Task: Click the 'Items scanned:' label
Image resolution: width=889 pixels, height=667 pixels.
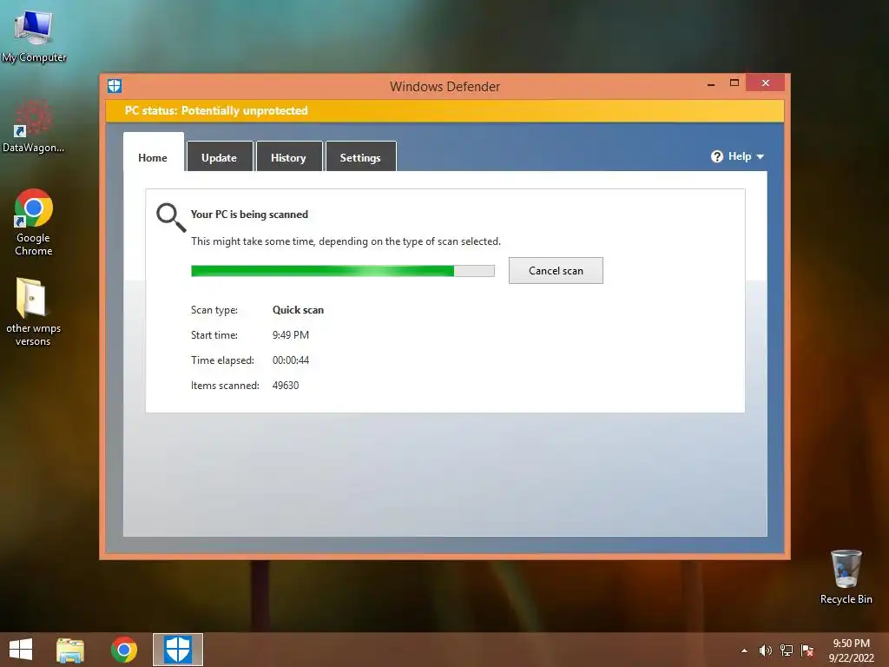Action: click(225, 385)
